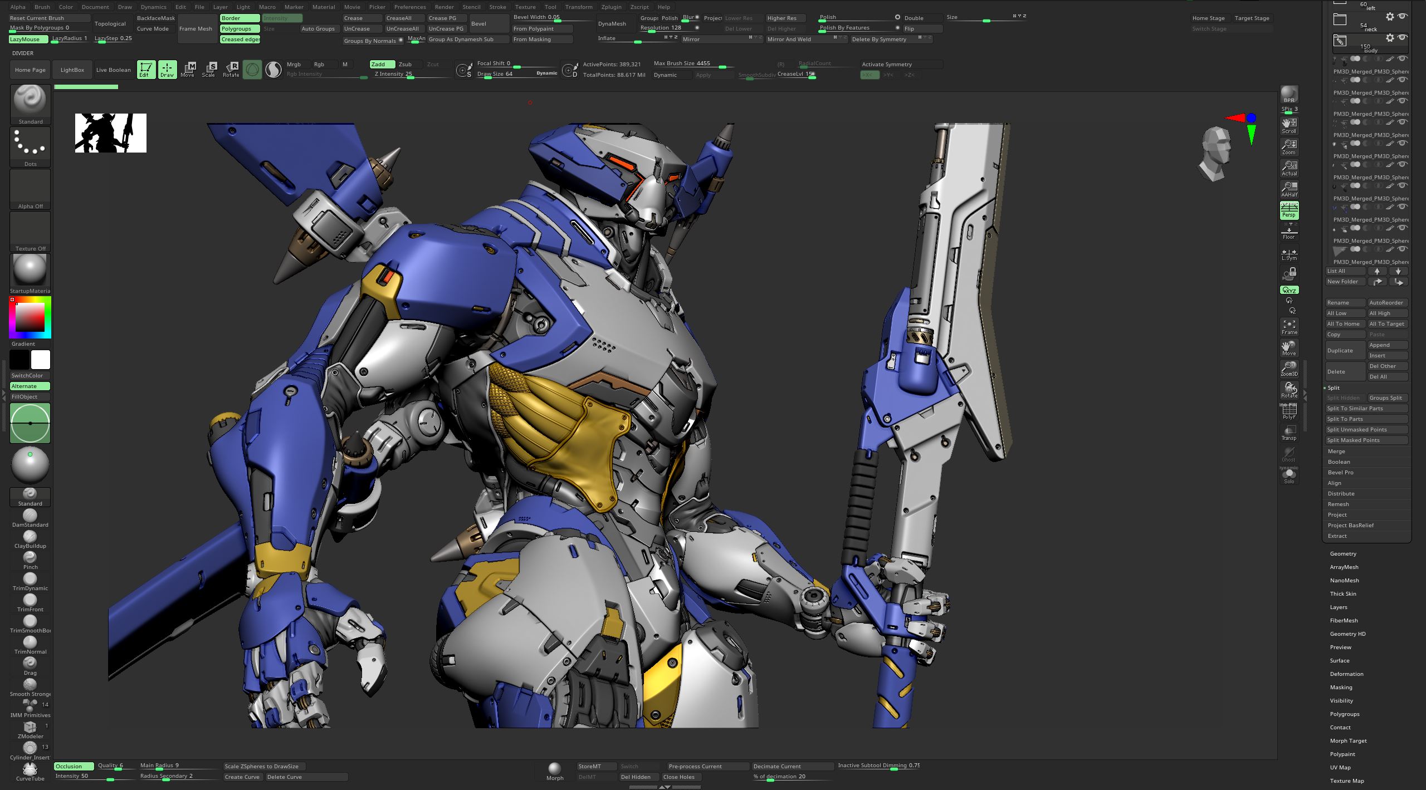Switch to the Move transform tool
This screenshot has width=1426, height=790.
pyautogui.click(x=188, y=69)
